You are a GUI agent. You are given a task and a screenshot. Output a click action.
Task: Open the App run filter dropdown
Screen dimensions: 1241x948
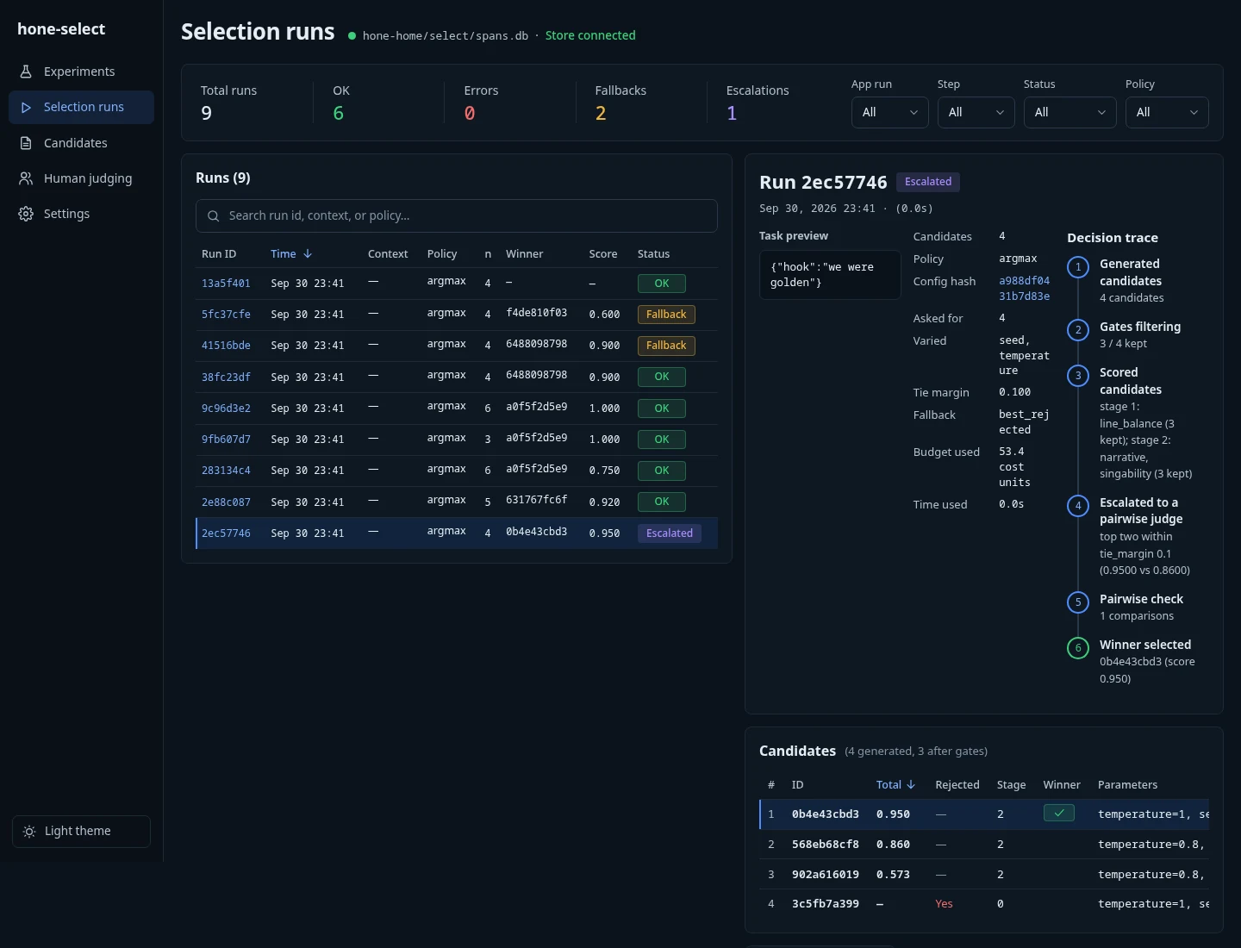pyautogui.click(x=890, y=112)
